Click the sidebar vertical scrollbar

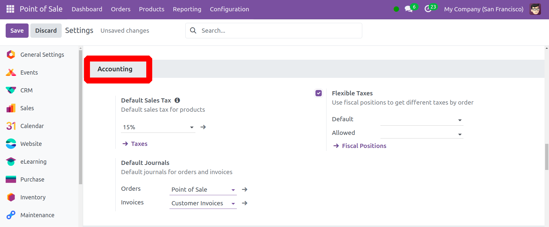coord(80,119)
